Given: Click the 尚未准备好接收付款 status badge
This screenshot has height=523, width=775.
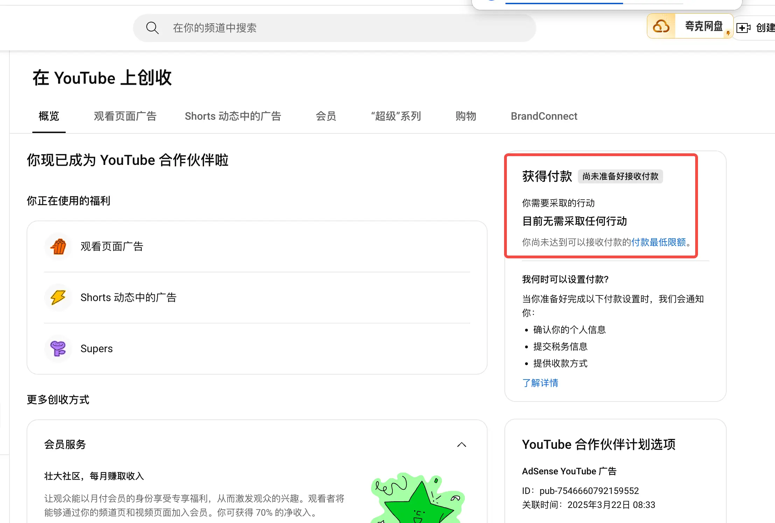Looking at the screenshot, I should 620,176.
